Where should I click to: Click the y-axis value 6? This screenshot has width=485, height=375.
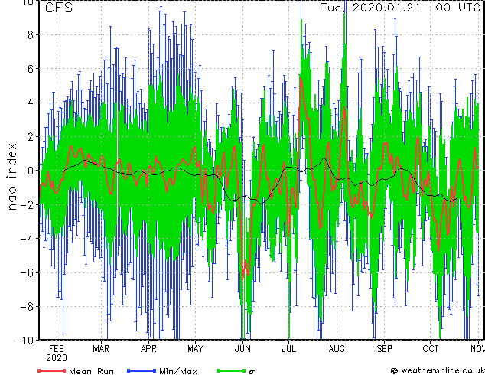pos(31,69)
